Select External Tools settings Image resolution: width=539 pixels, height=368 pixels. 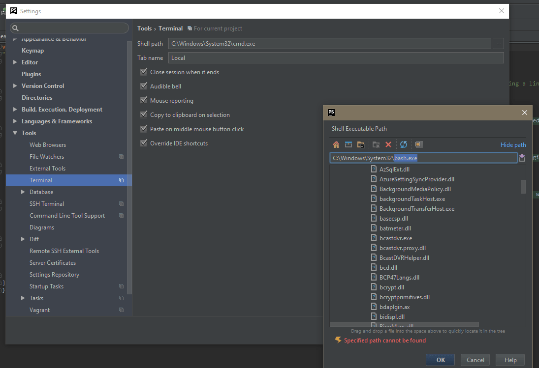[x=47, y=169]
